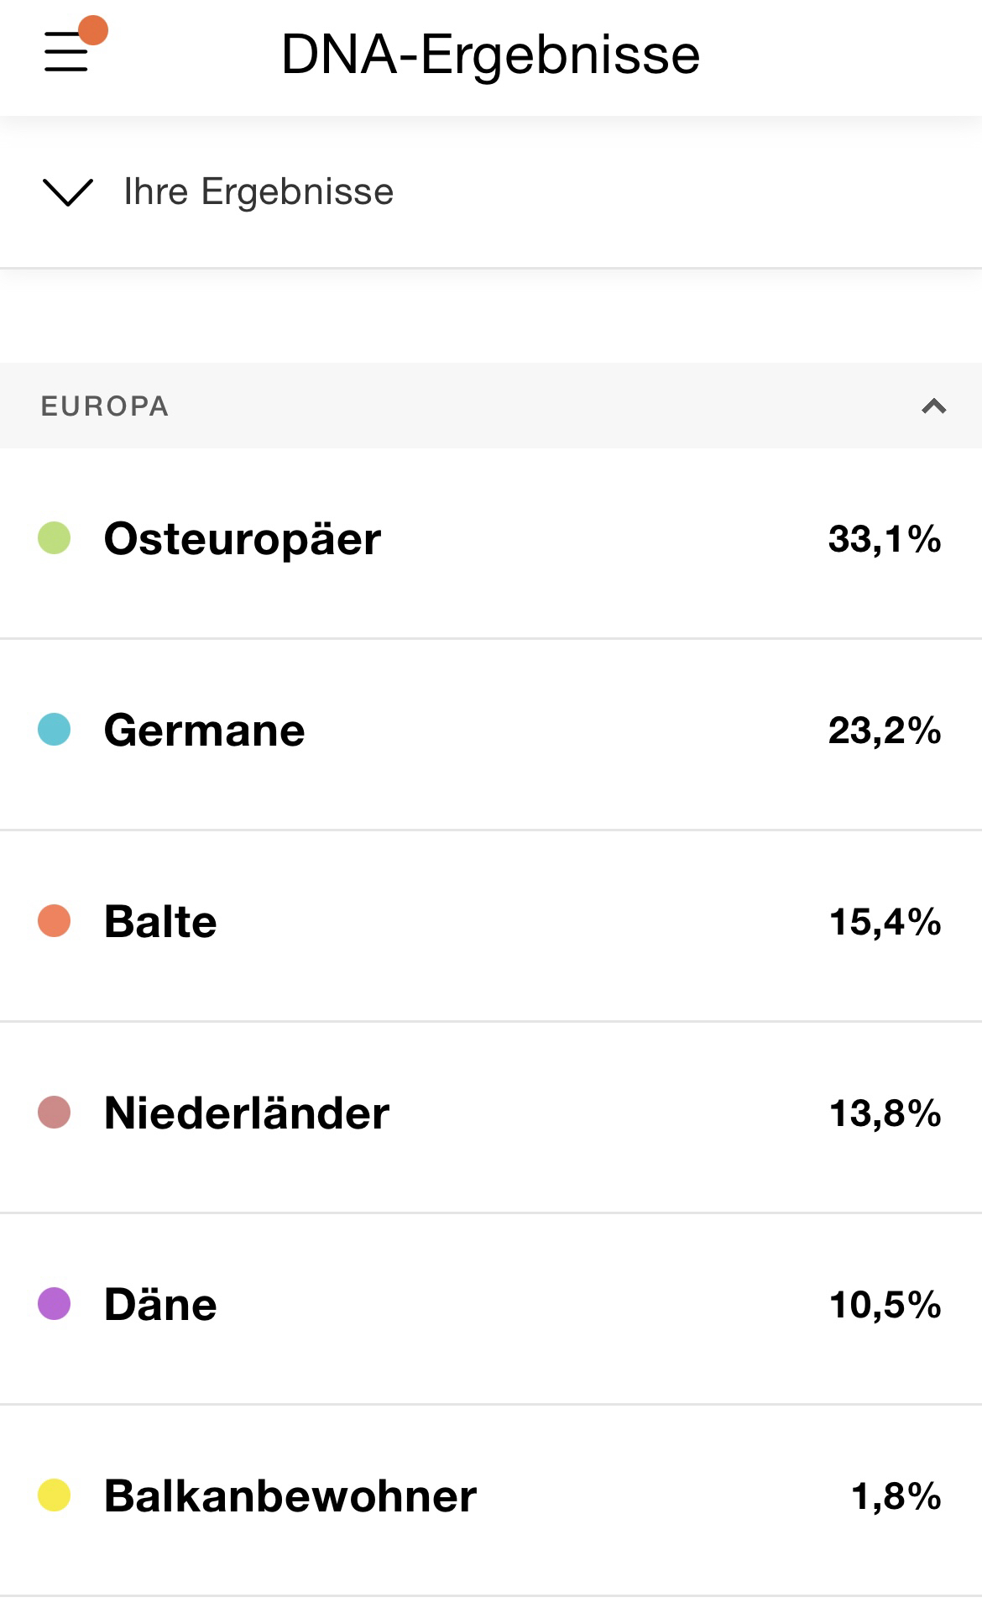Tap the purple Däne color dot
Image resolution: width=982 pixels, height=1608 pixels.
(x=54, y=1304)
